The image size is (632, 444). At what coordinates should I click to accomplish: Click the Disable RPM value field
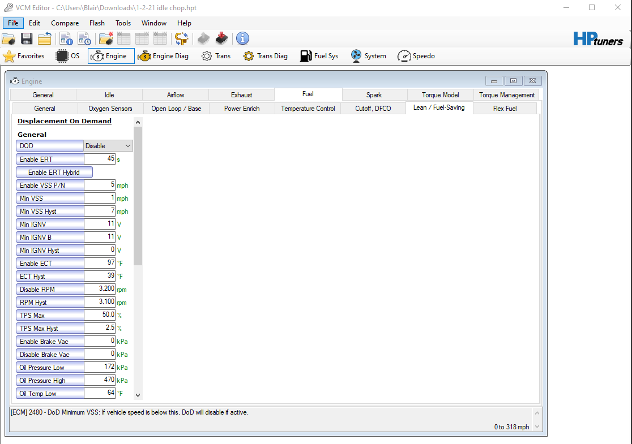pos(100,289)
